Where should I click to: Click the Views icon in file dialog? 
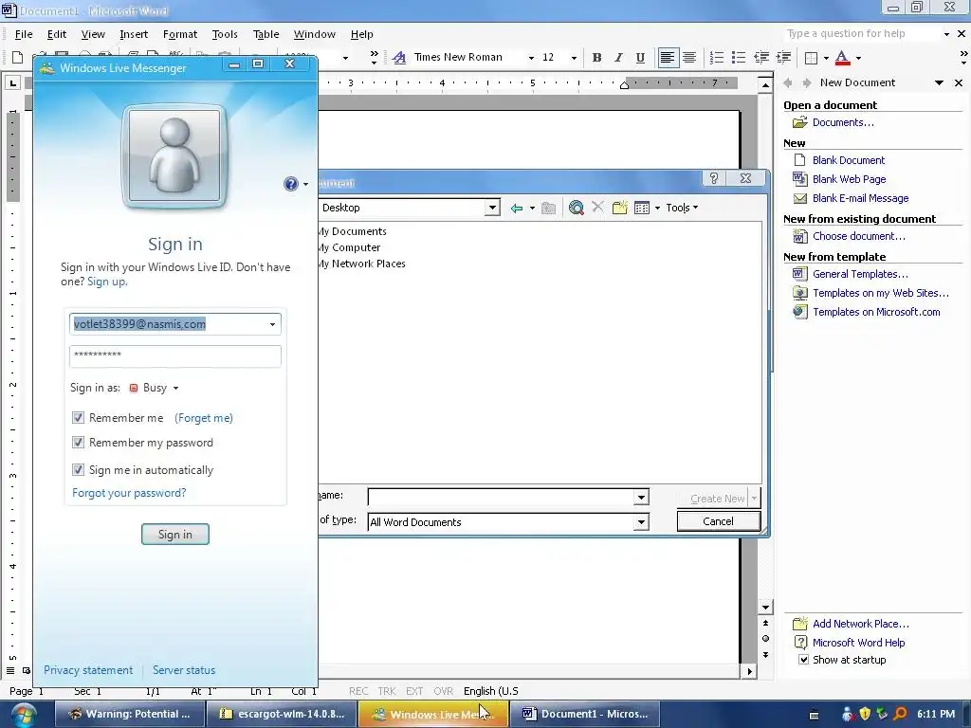[642, 208]
